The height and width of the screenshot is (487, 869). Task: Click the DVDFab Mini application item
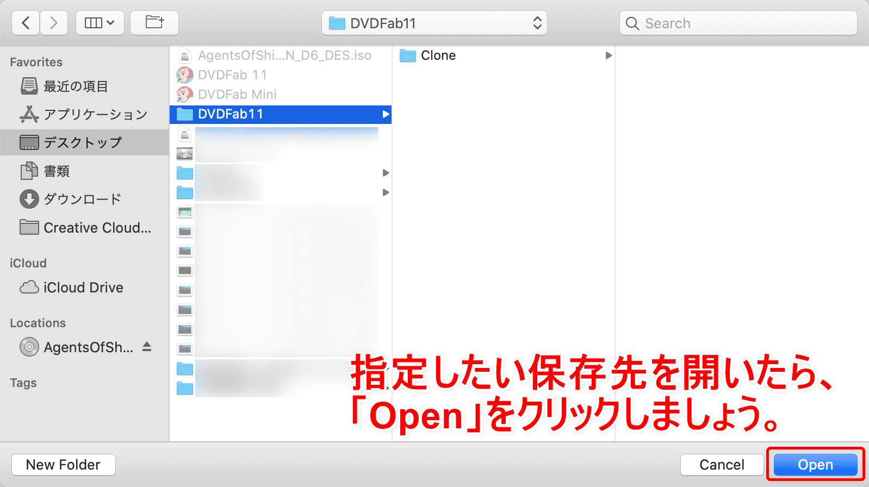(x=281, y=95)
